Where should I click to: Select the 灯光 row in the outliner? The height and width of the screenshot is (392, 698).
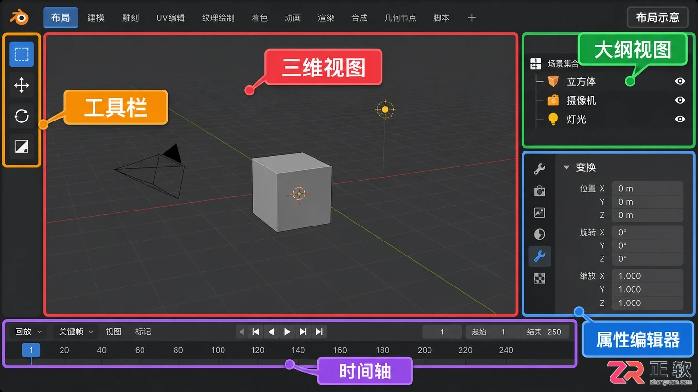click(609, 119)
